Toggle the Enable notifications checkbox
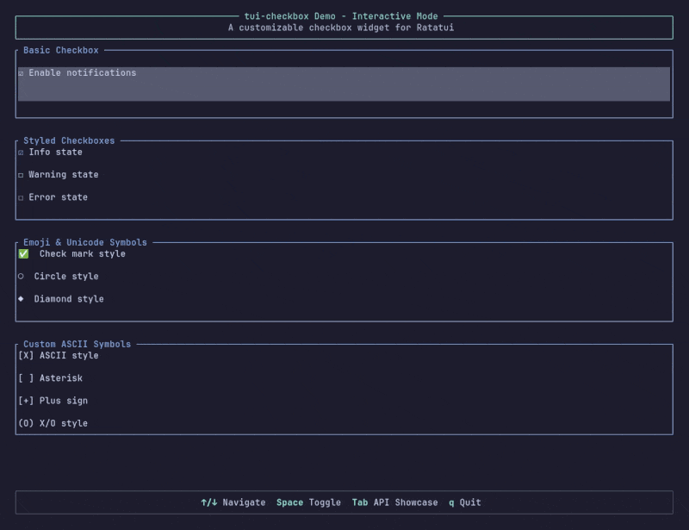Screen dimensions: 689x530 pyautogui.click(x=21, y=73)
